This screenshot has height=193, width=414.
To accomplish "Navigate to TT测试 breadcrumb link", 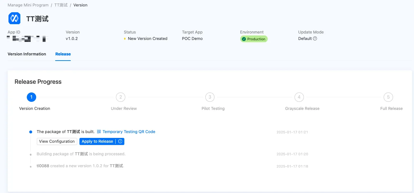I will point(61,5).
